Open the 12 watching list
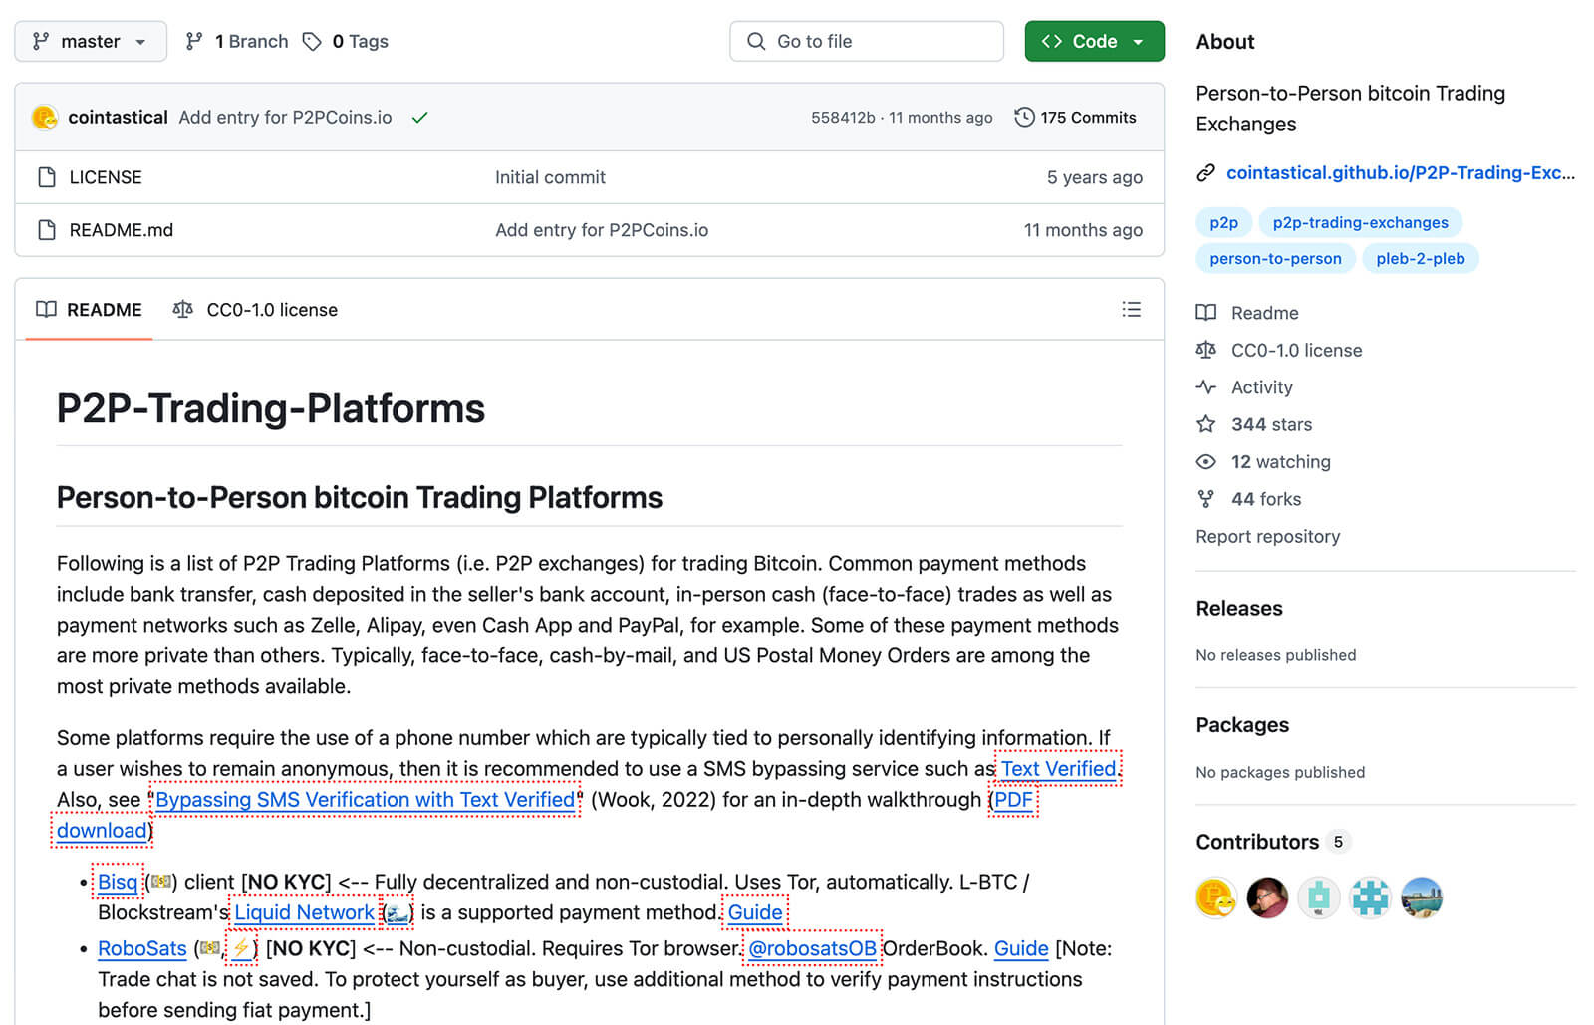This screenshot has height=1025, width=1594. [1279, 462]
